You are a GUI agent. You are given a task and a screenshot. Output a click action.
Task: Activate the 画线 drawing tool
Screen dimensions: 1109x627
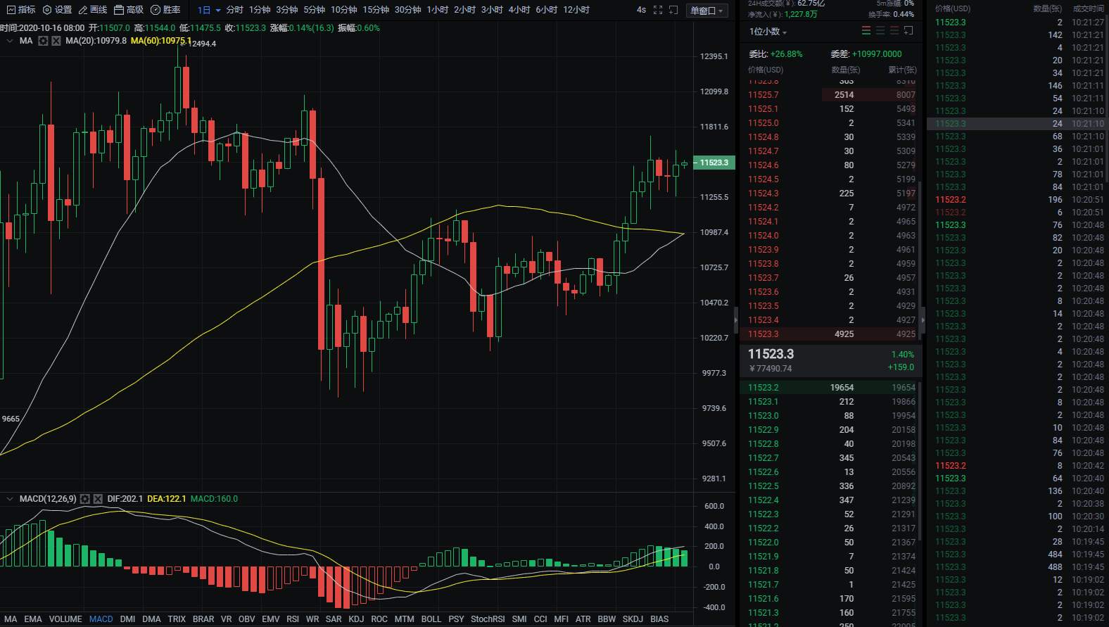[93, 10]
